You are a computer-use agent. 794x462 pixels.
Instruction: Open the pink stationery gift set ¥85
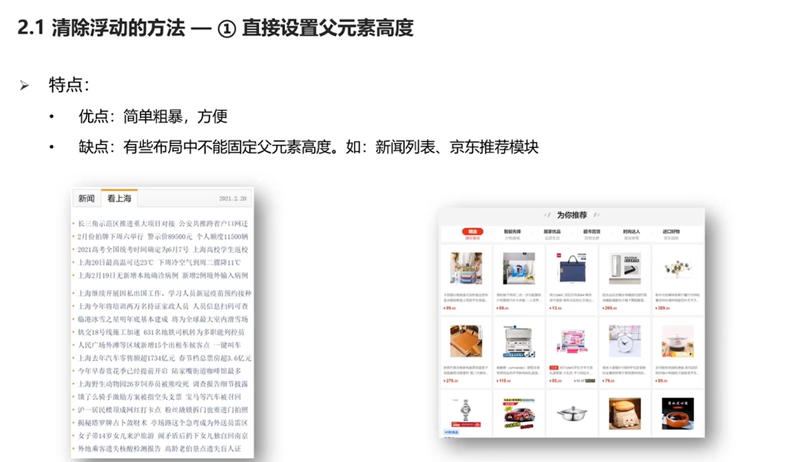tap(572, 342)
